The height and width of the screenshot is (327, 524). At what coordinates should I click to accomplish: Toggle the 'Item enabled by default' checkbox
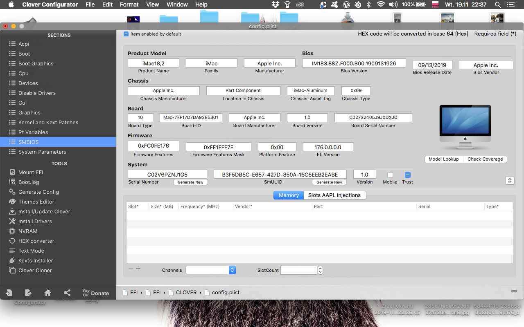(126, 34)
